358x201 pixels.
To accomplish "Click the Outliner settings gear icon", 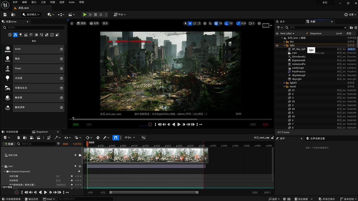I will pyautogui.click(x=356, y=28).
